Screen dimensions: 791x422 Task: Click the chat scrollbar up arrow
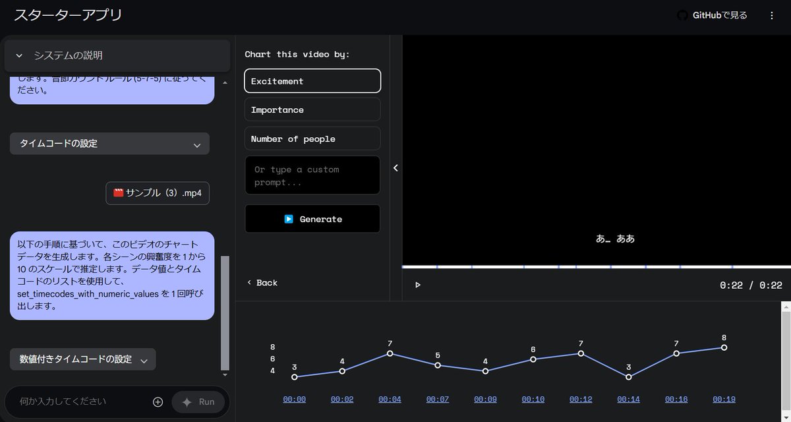pos(225,83)
